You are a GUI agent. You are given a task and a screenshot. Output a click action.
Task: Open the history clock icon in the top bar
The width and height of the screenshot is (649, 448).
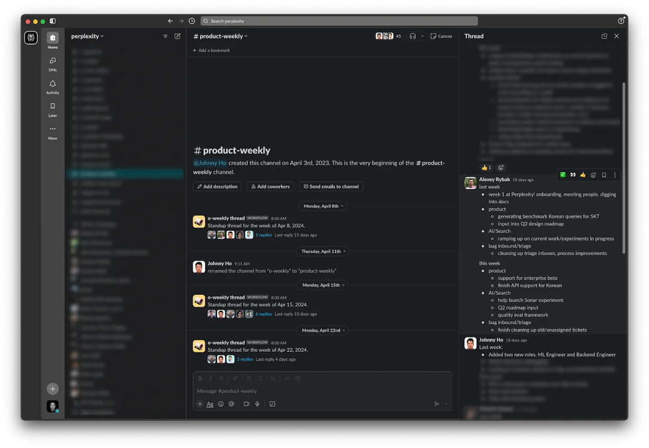[192, 21]
